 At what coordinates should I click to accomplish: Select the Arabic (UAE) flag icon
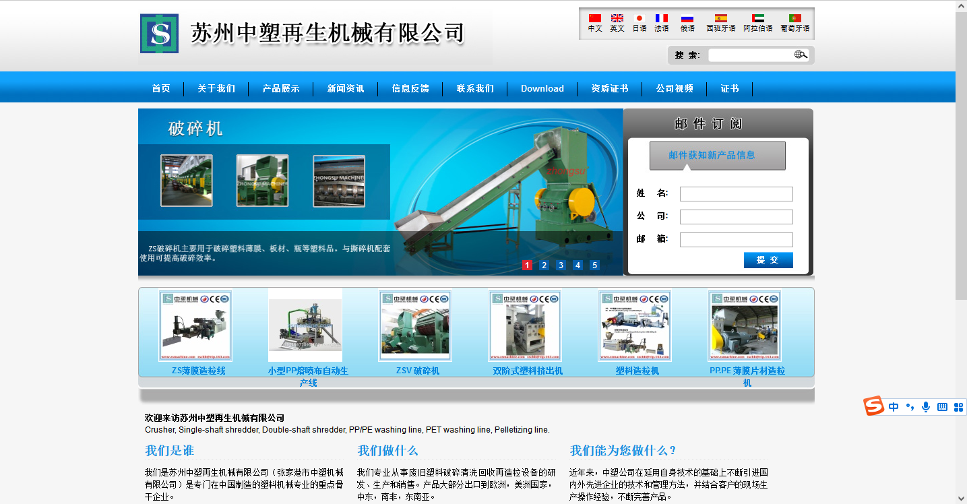(758, 18)
